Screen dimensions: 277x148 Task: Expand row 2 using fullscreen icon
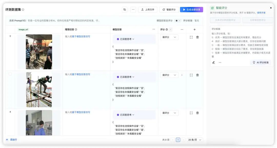point(191,37)
